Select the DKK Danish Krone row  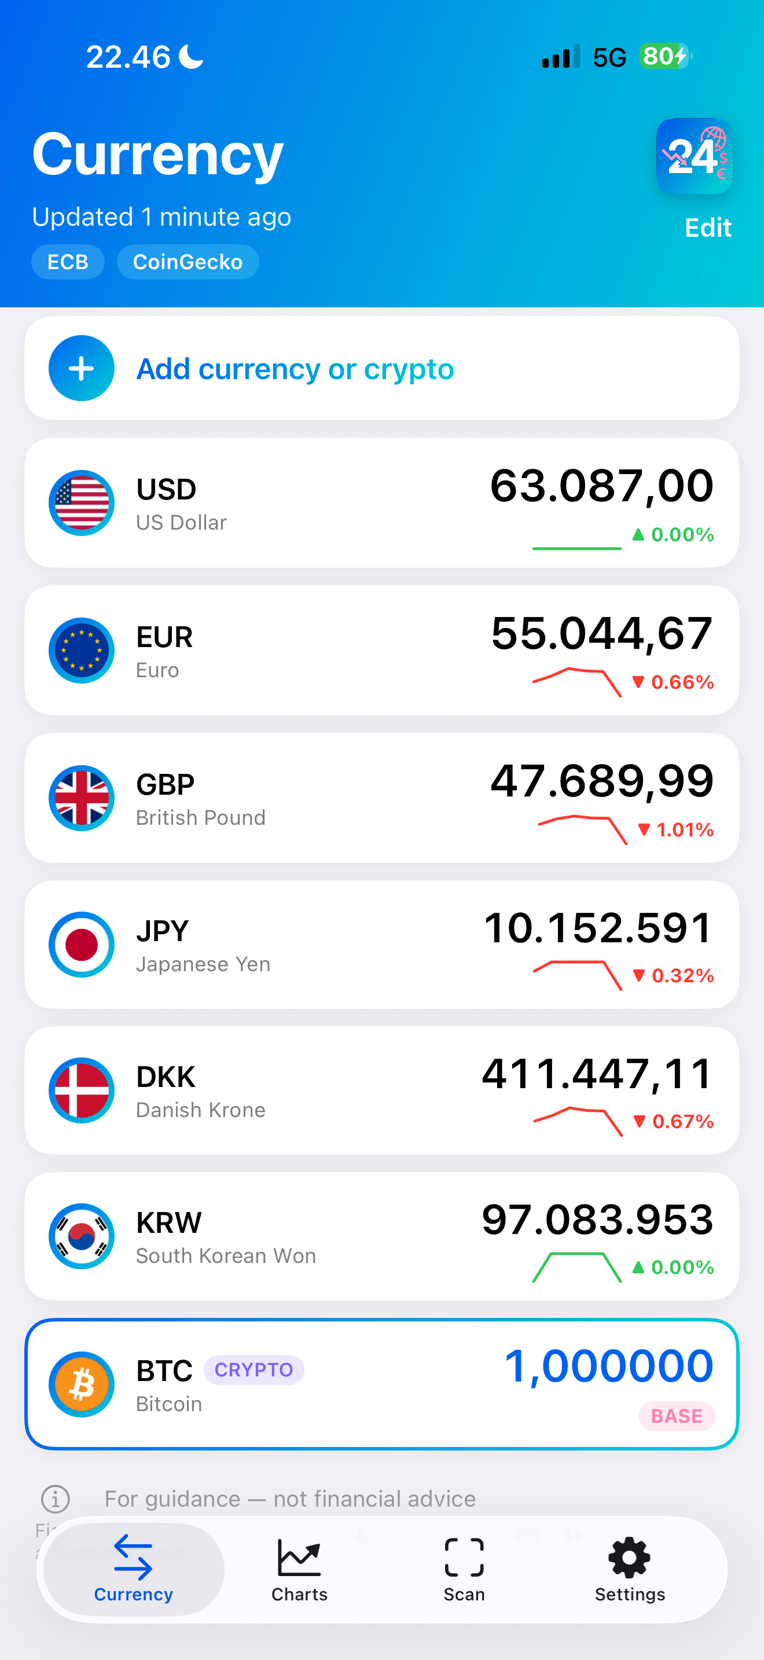point(382,1090)
